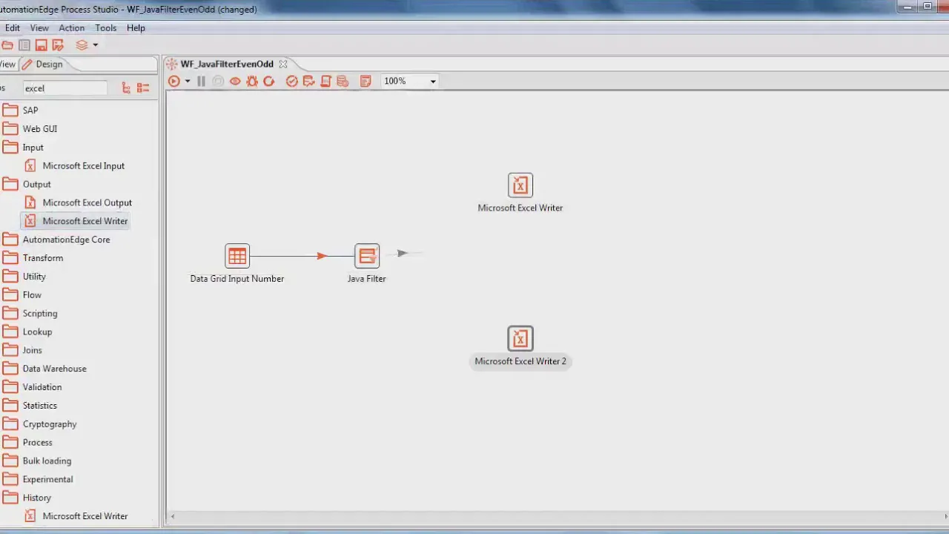Expand the Scripting folder
The image size is (949, 534).
30,313
